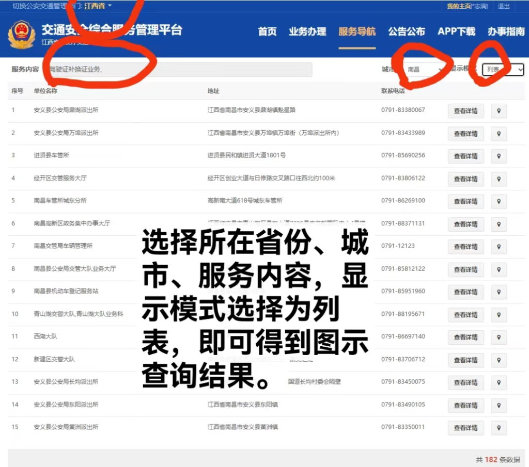Click the location pin for 南昌交管局车辆管理所
529x467 pixels.
point(499,247)
